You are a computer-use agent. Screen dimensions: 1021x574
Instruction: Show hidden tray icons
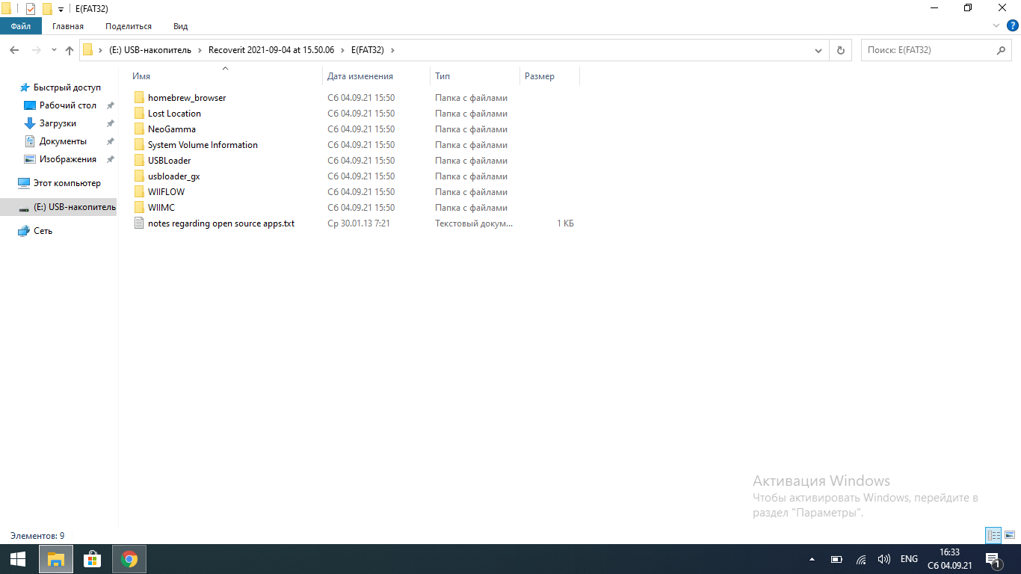(x=812, y=559)
